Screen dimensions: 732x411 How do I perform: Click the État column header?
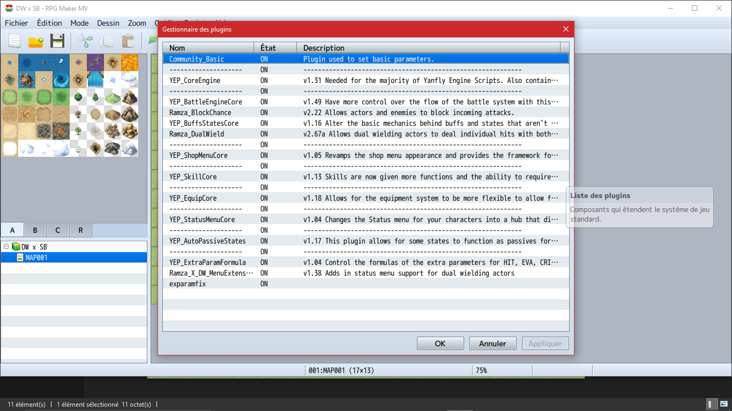click(x=275, y=48)
